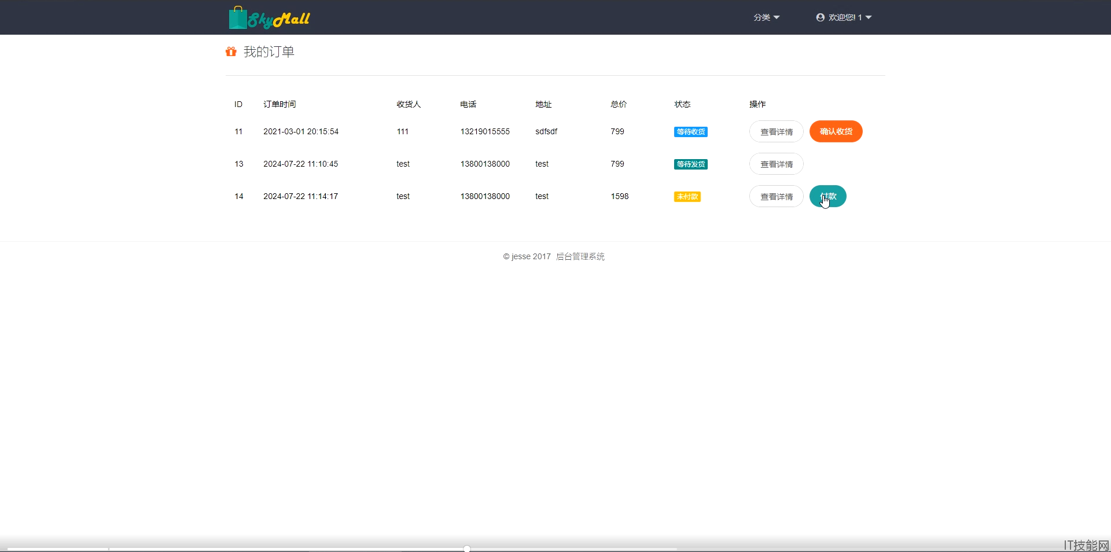Select order time 2024-07-22 11:10:45
The height and width of the screenshot is (552, 1111).
point(301,164)
